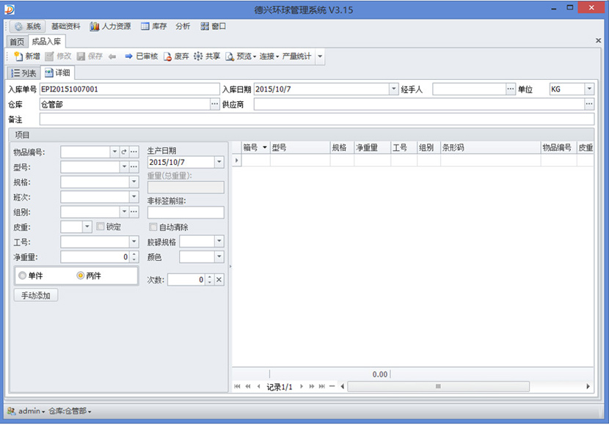Open toolbar overflow options arrow

[320, 56]
